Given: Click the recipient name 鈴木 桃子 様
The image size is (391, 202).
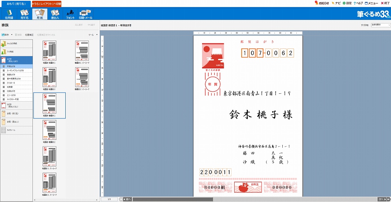Looking at the screenshot, I should 260,115.
